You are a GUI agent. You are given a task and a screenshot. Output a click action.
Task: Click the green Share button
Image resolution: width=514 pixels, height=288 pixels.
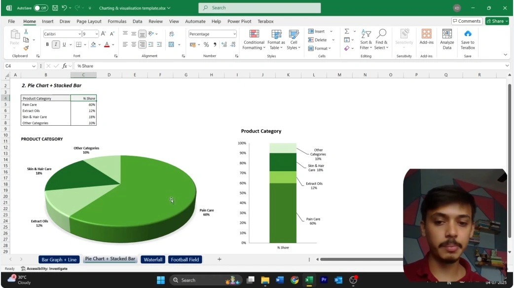pyautogui.click(x=497, y=21)
